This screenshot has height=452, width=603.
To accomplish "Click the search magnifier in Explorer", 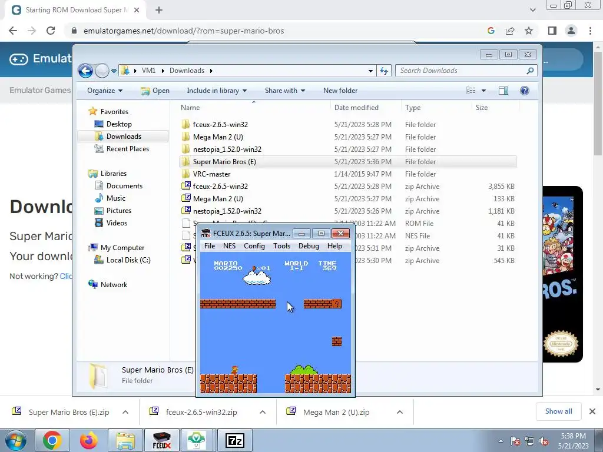I will point(530,71).
